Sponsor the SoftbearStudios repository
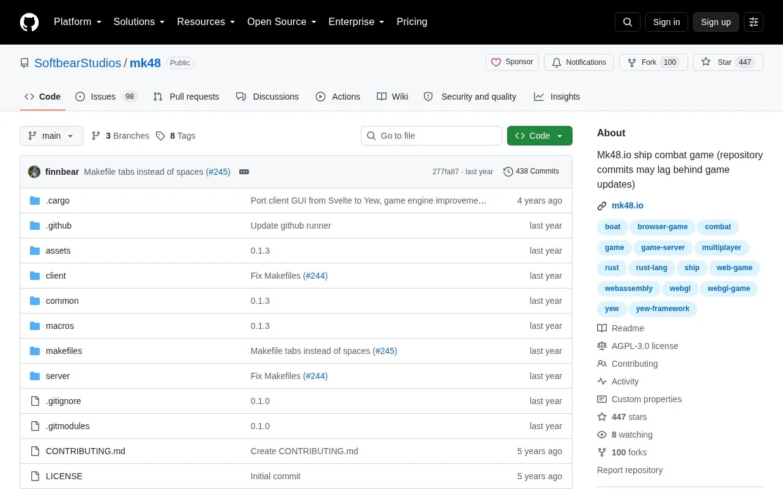 [x=513, y=62]
